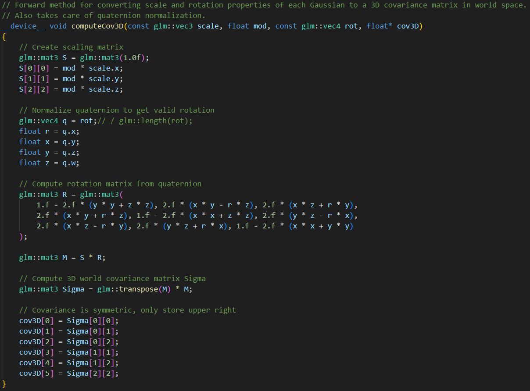Click the computeCov3D function name

[98, 26]
